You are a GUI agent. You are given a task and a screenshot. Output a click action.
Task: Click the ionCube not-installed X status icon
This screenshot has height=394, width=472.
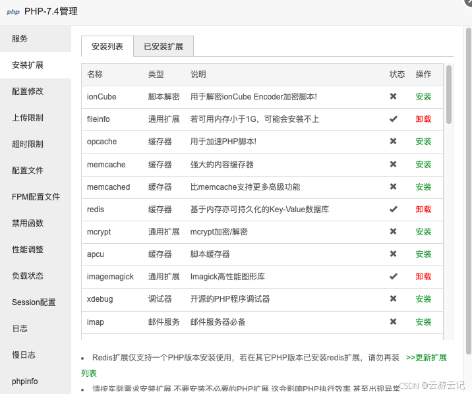393,96
